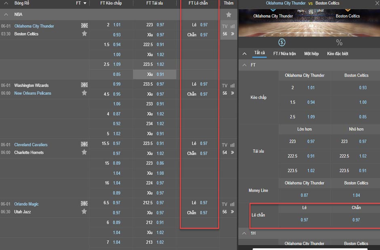This screenshot has height=250, width=380.
Task: Show statistics chart for Orlando Magic match
Action: tap(233, 204)
